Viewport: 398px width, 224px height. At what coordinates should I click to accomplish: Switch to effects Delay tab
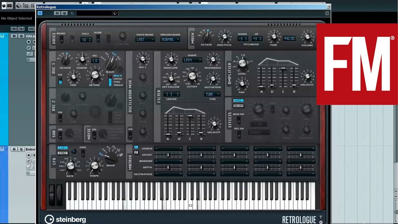(238, 106)
